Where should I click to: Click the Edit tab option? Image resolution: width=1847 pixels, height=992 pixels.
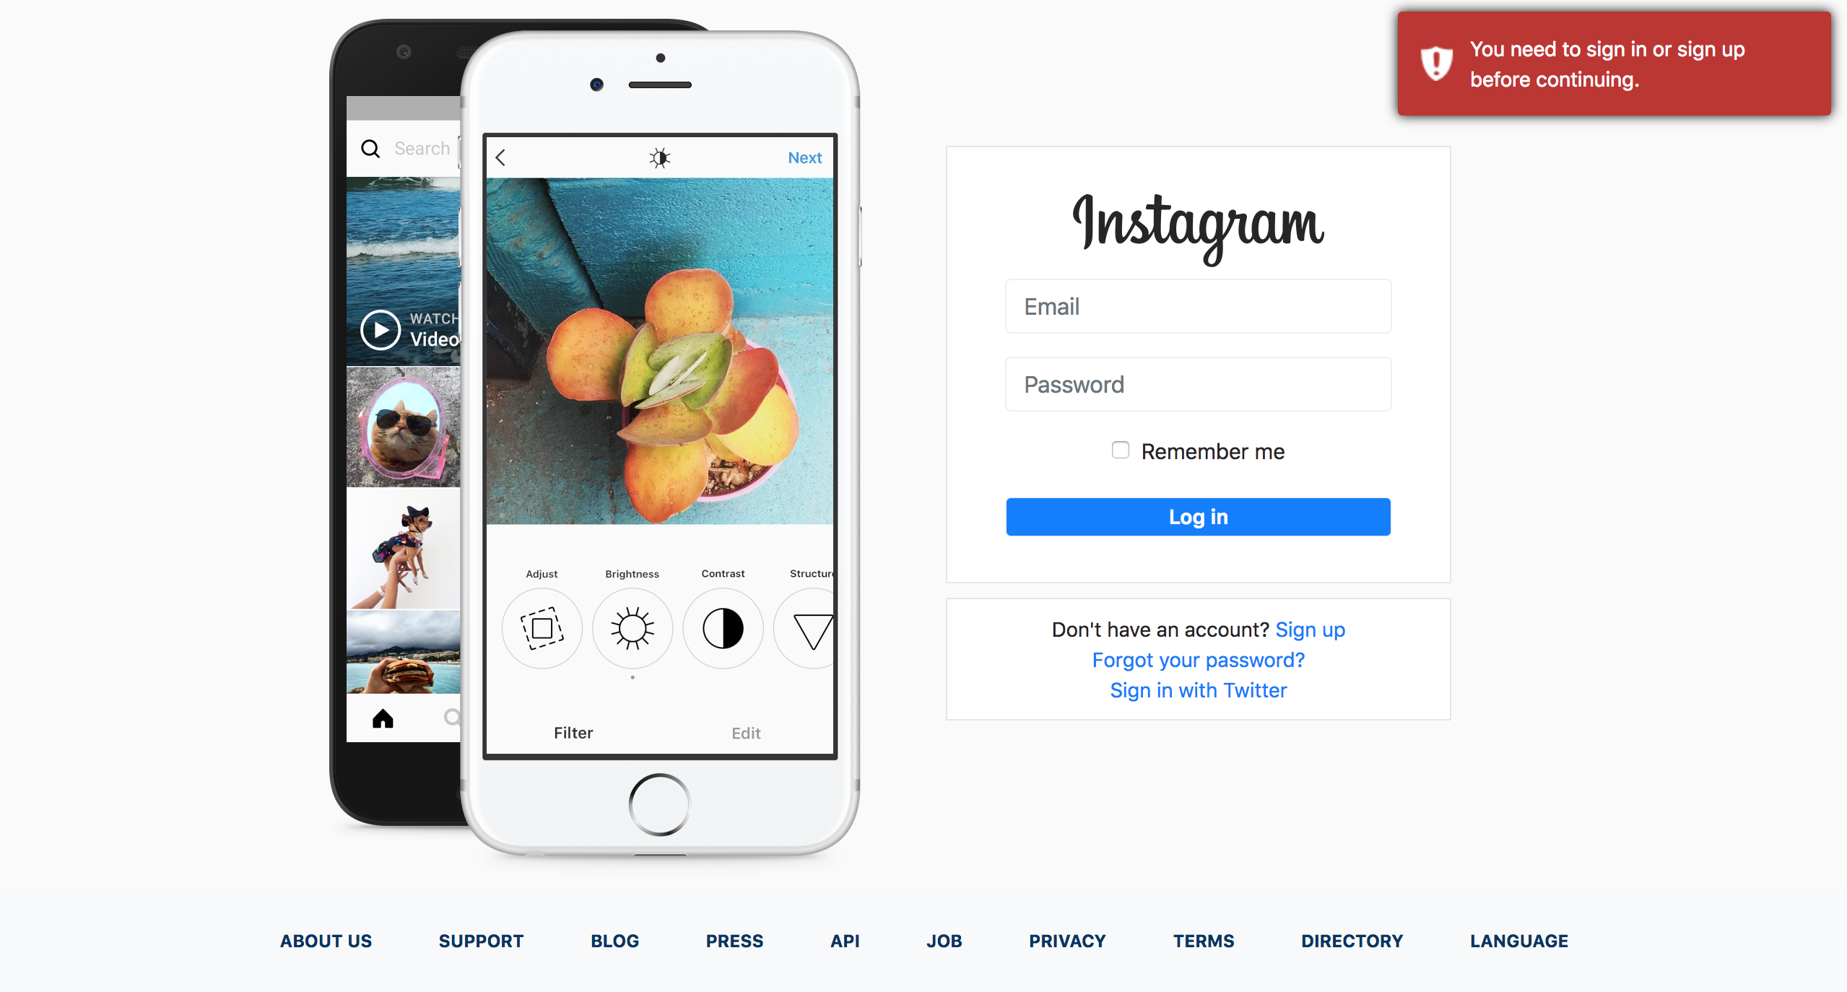click(747, 732)
